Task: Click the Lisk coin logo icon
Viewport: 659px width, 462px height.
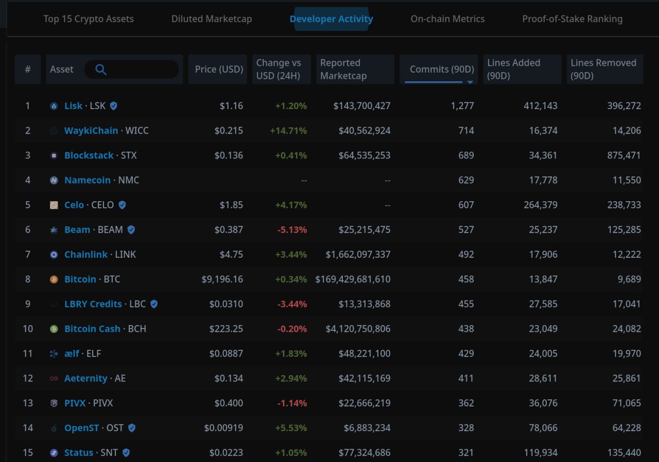Action: 54,106
